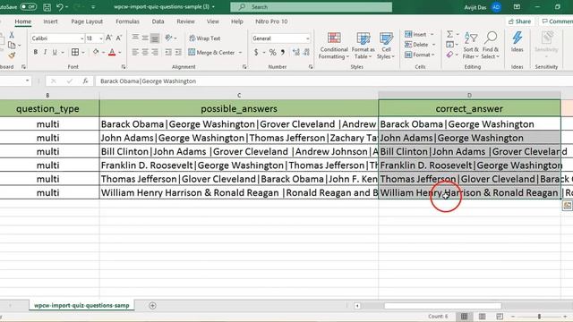This screenshot has width=573, height=322.
Task: Expand the font size dropdown
Action: coord(101,38)
